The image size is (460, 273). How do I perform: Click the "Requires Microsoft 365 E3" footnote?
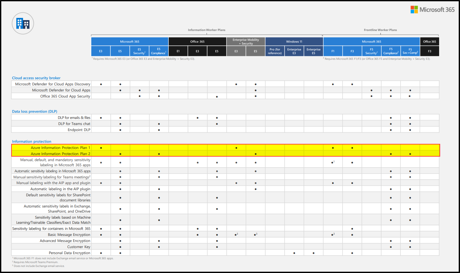pos(143,59)
